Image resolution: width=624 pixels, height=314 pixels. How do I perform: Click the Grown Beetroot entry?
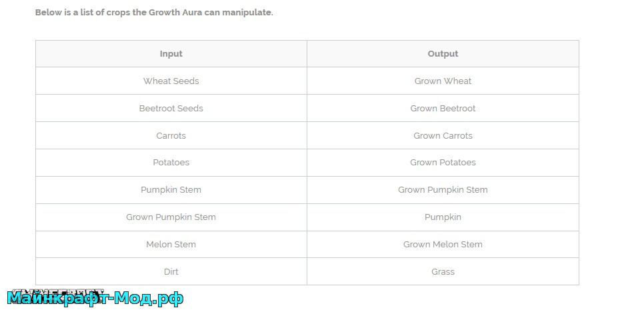(443, 108)
